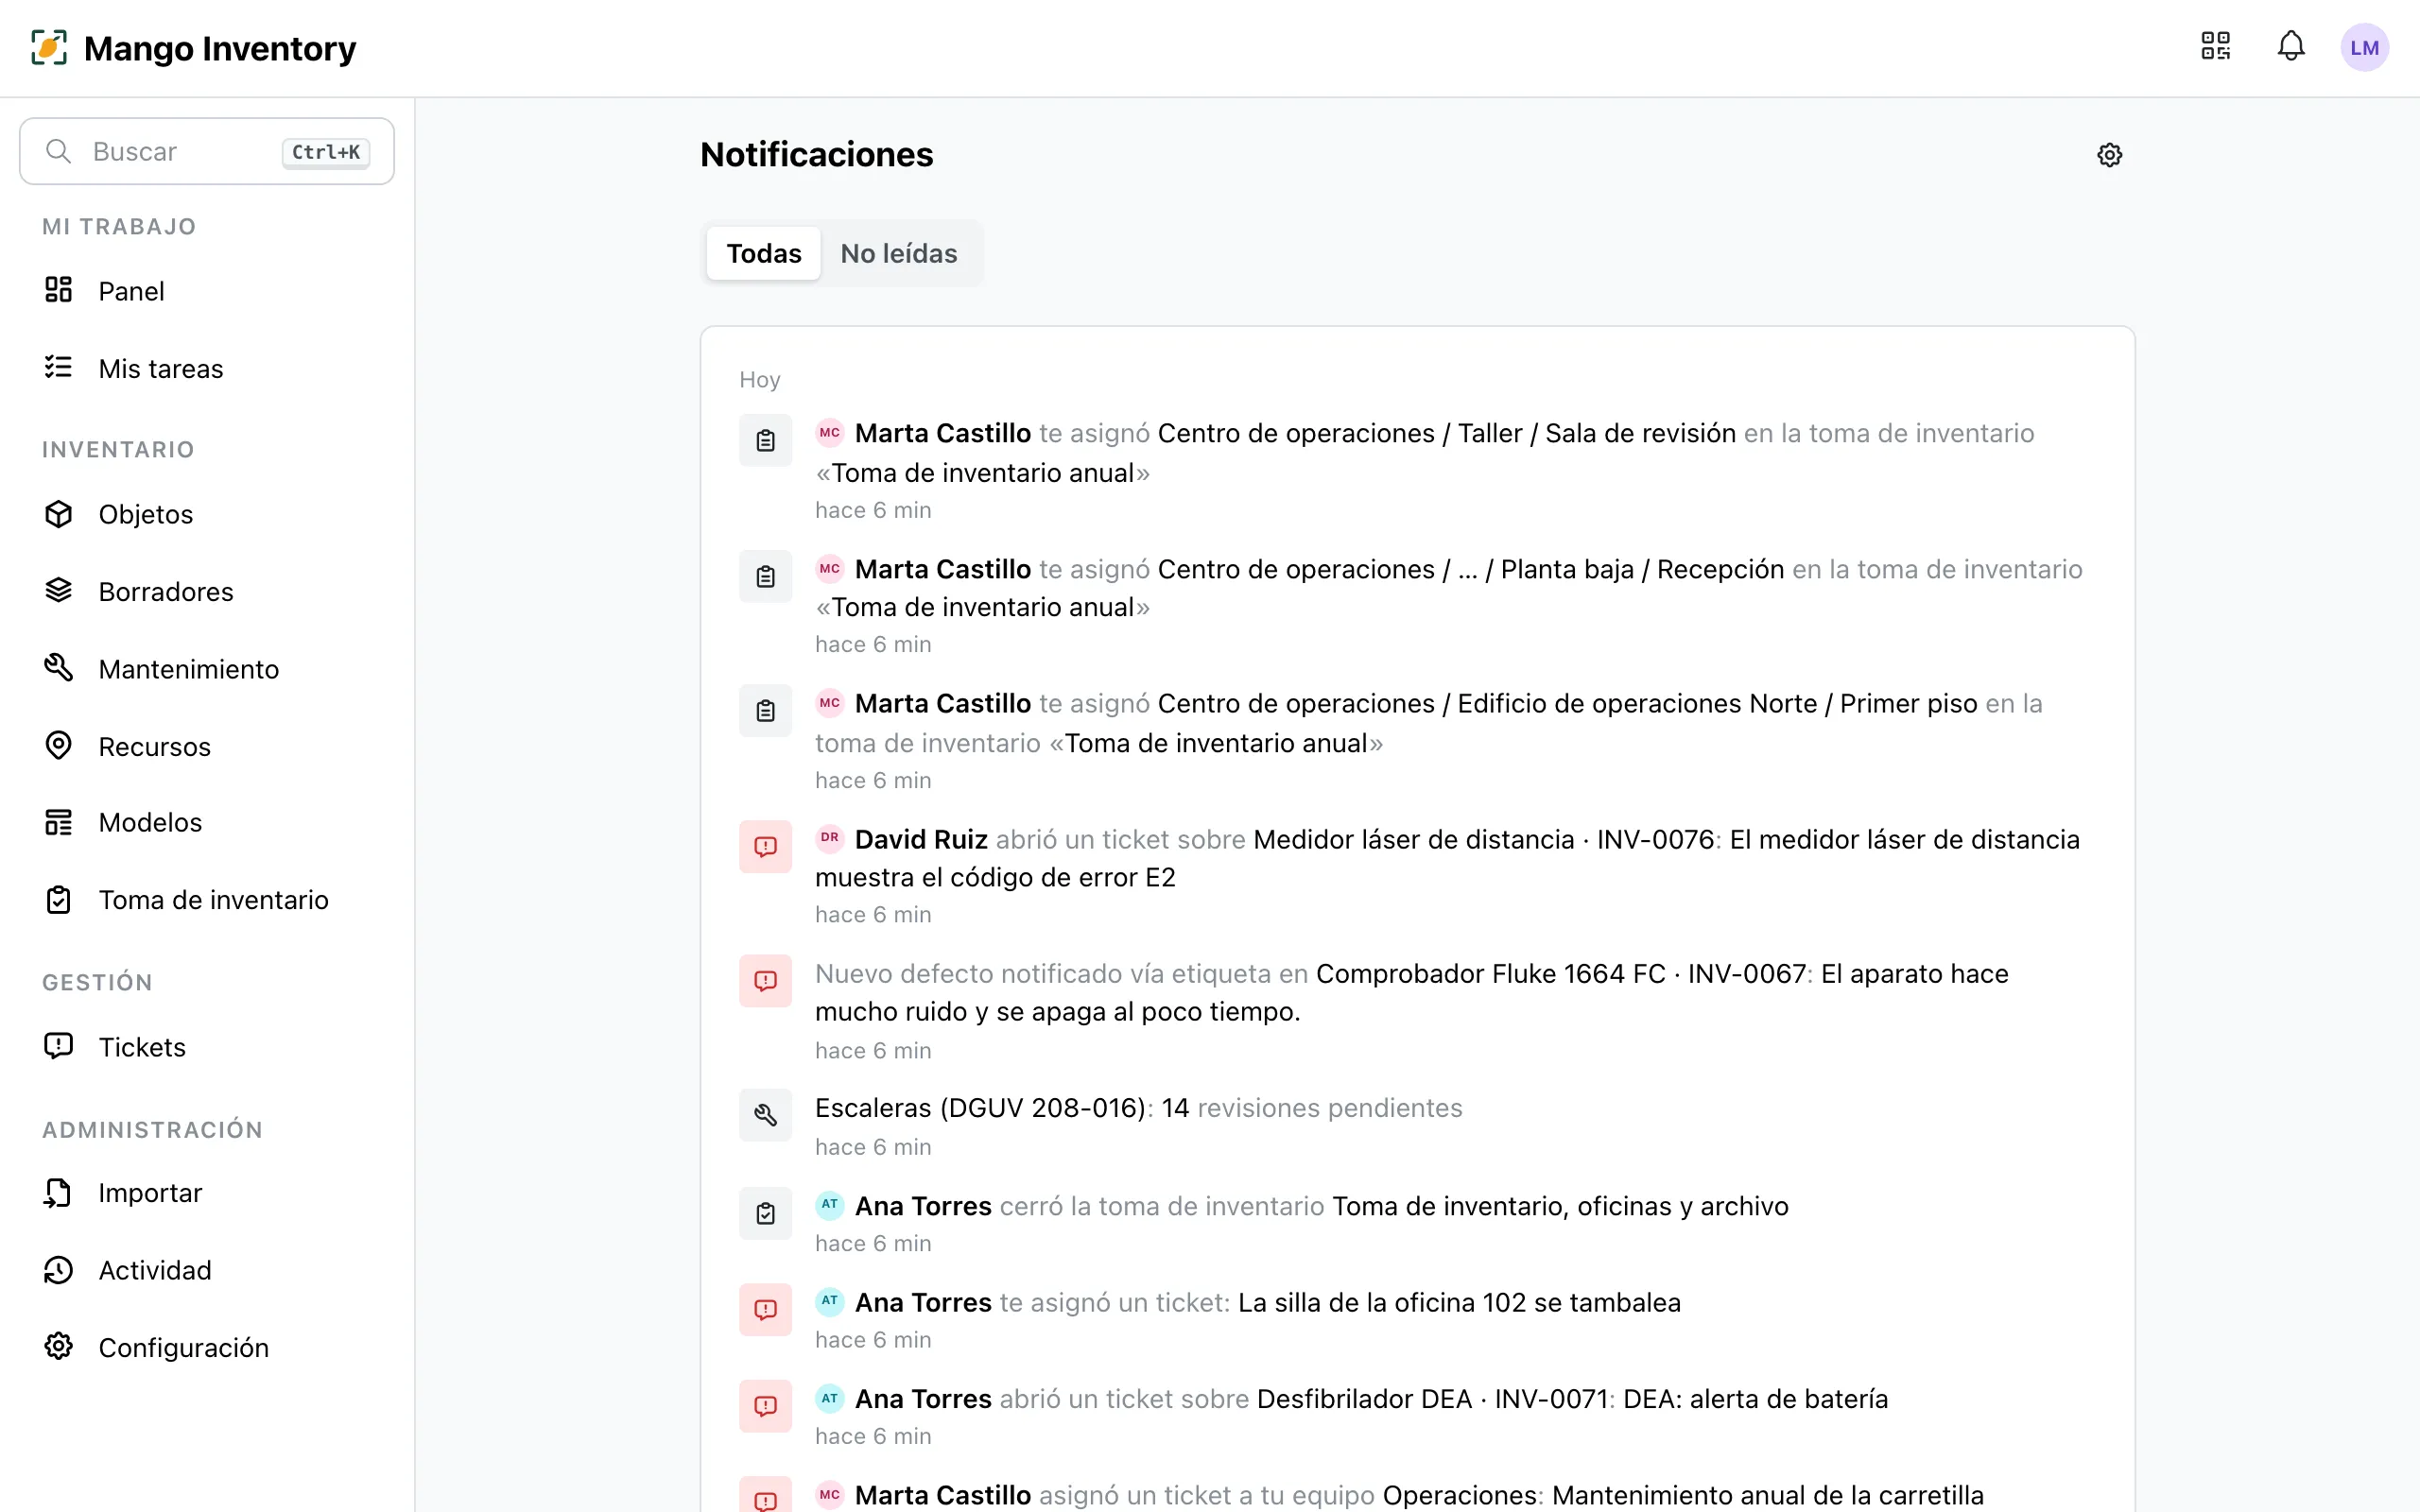
Task: Click the Toma de inventario clipboard icon
Action: pos(59,900)
